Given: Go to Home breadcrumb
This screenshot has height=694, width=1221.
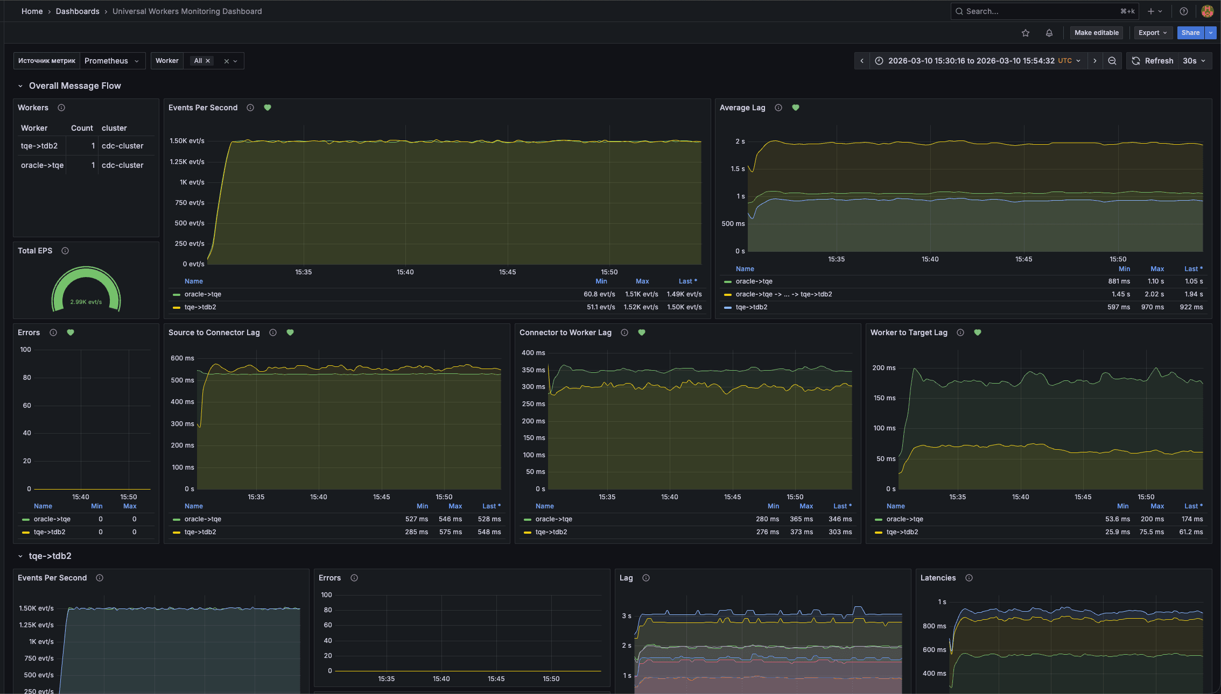Looking at the screenshot, I should (32, 11).
